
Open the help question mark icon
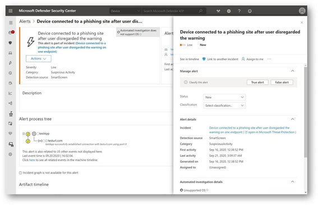[x=239, y=11]
